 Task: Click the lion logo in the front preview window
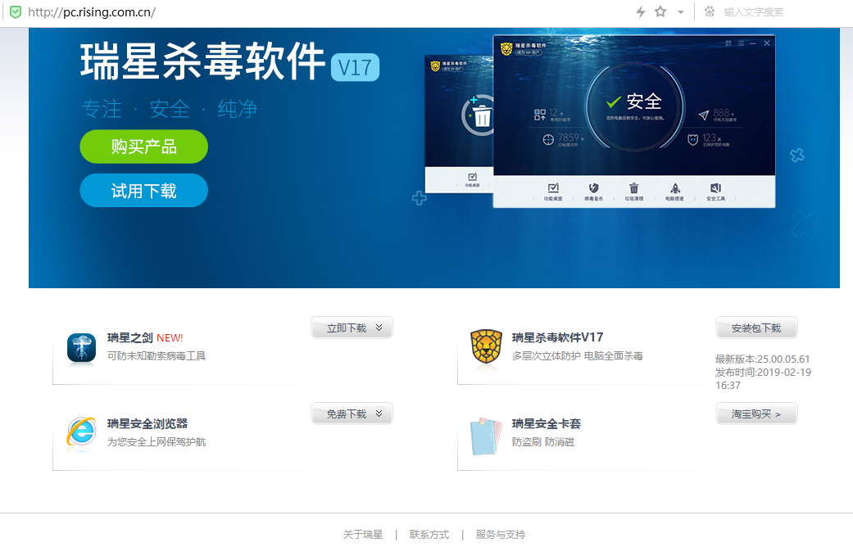coord(506,49)
